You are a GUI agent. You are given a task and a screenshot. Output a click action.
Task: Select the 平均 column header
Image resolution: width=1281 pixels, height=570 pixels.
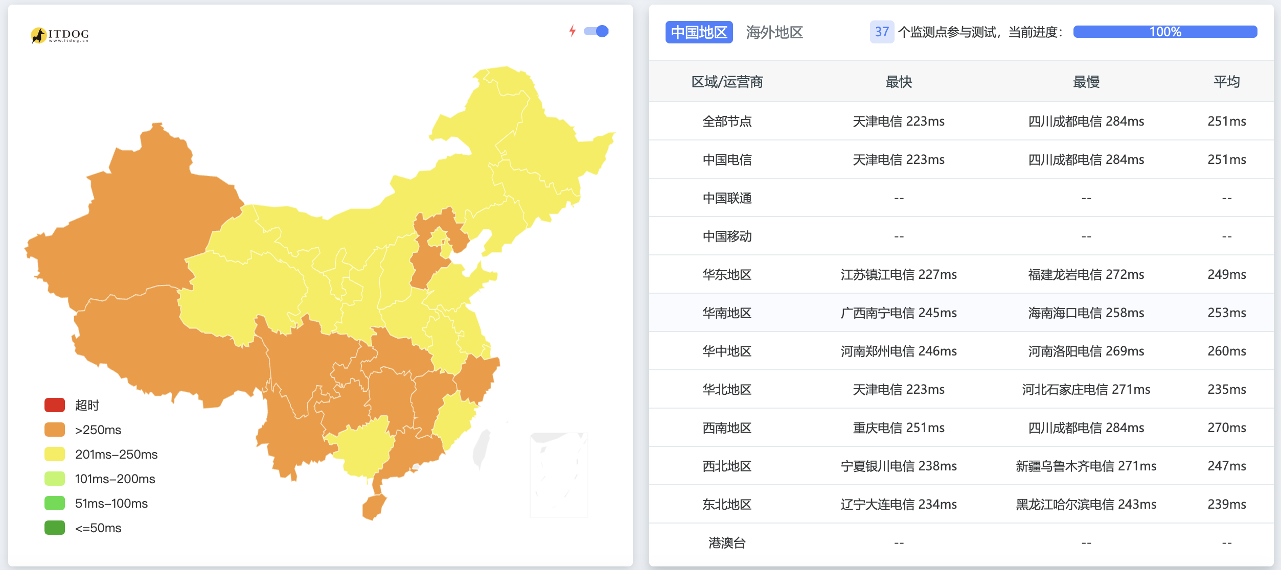tap(1227, 82)
